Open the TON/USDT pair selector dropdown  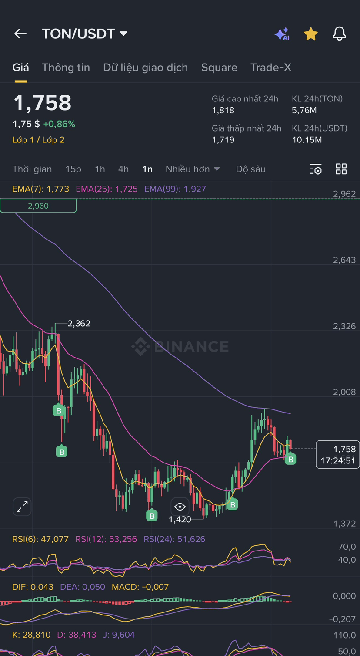click(x=85, y=34)
